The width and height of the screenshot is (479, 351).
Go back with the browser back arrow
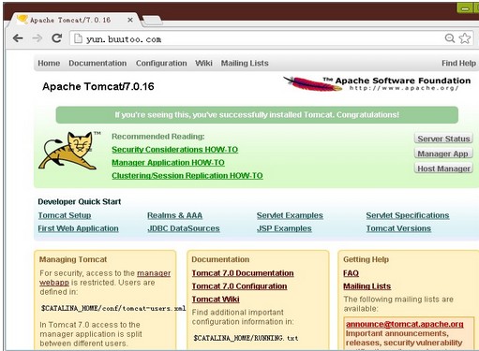tap(18, 38)
